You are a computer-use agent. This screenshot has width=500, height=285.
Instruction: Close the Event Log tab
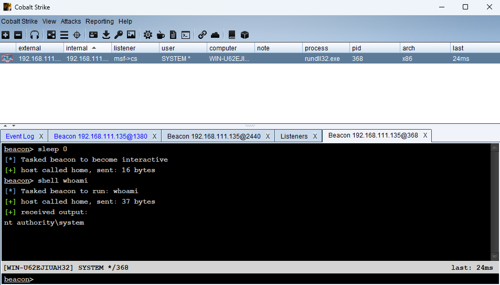point(41,136)
